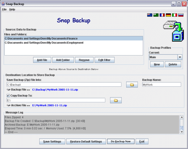Click the Java icon in title bar
188x149 pixels.
(x=3, y=4)
